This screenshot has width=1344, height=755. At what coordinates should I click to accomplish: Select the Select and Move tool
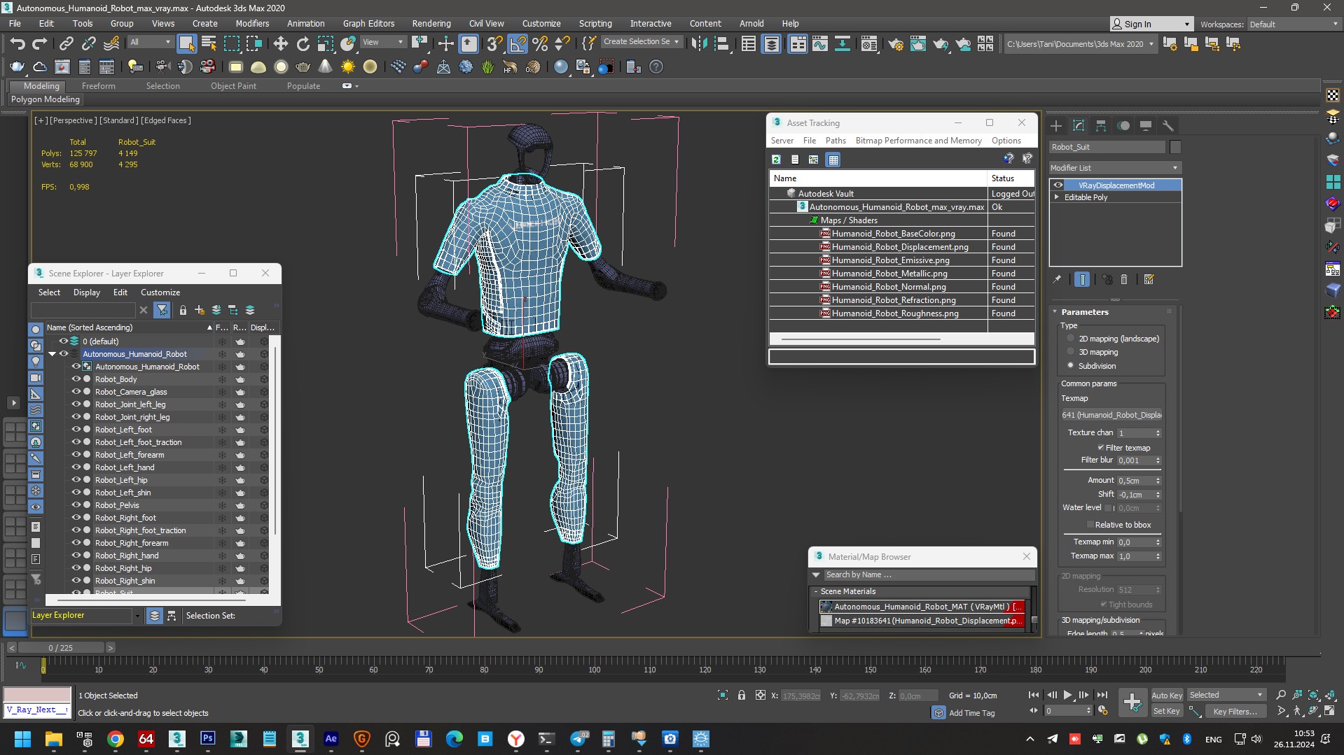click(281, 44)
